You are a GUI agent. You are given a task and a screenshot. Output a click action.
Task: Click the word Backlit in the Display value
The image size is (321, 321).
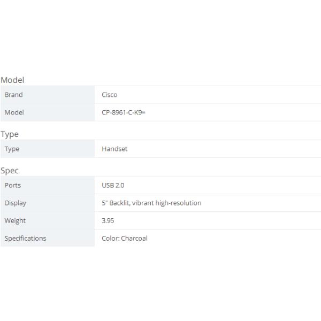click(x=119, y=203)
